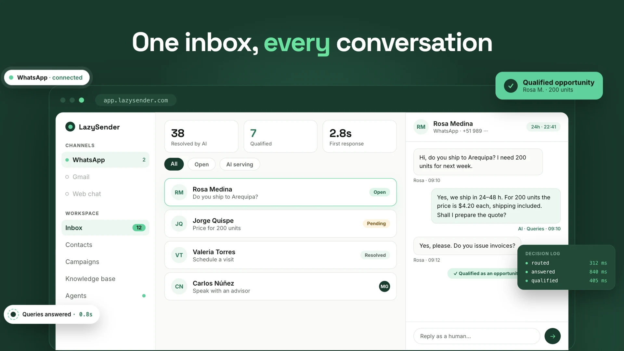Open Valeria Torres conversation
Viewport: 624px width, 351px height.
280,255
